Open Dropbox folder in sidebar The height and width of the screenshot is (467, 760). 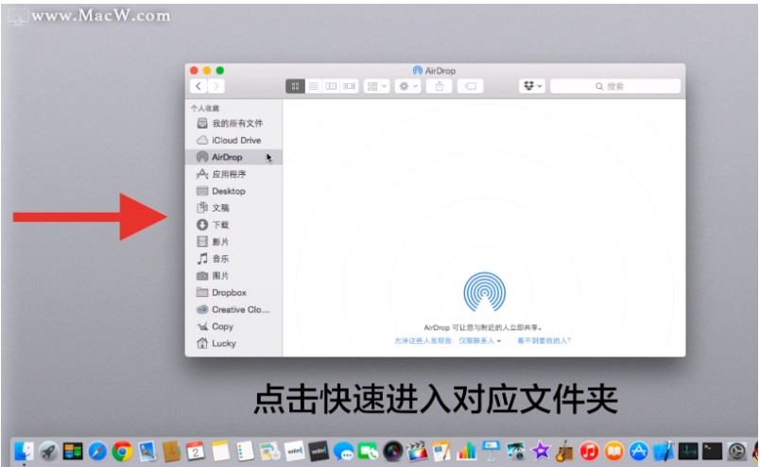(233, 293)
